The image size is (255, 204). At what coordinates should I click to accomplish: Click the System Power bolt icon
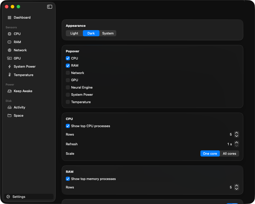coord(9,66)
